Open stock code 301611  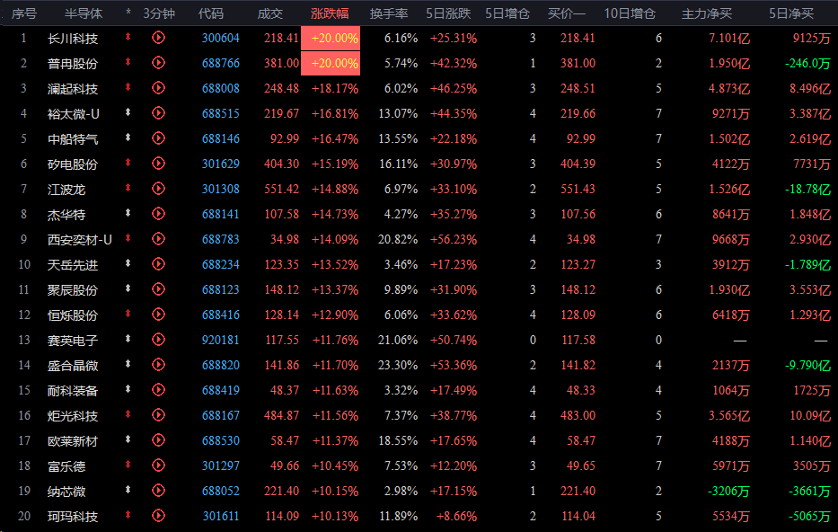[221, 516]
